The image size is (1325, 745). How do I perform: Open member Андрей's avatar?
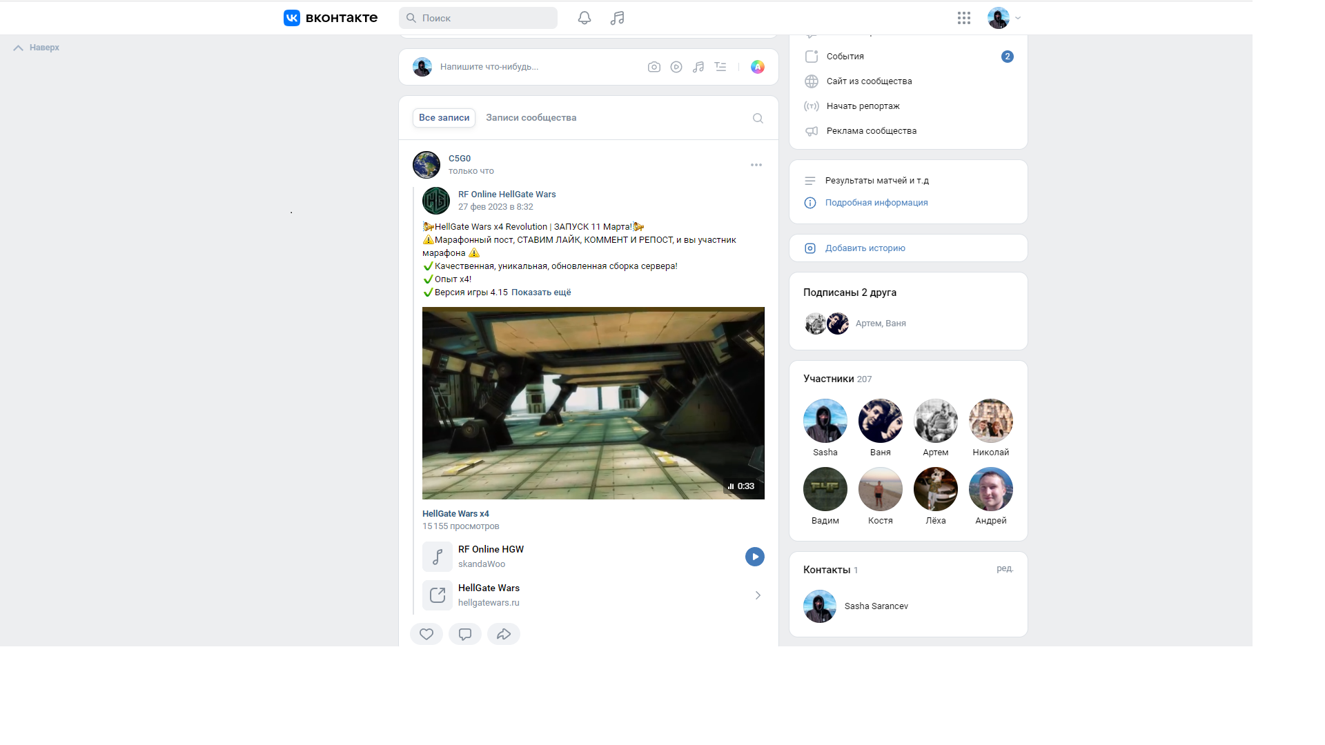click(991, 489)
